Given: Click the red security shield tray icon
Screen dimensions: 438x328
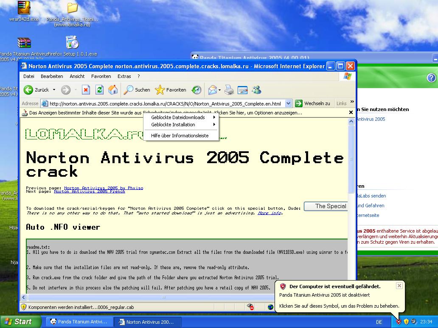Looking at the screenshot, I should (x=399, y=322).
